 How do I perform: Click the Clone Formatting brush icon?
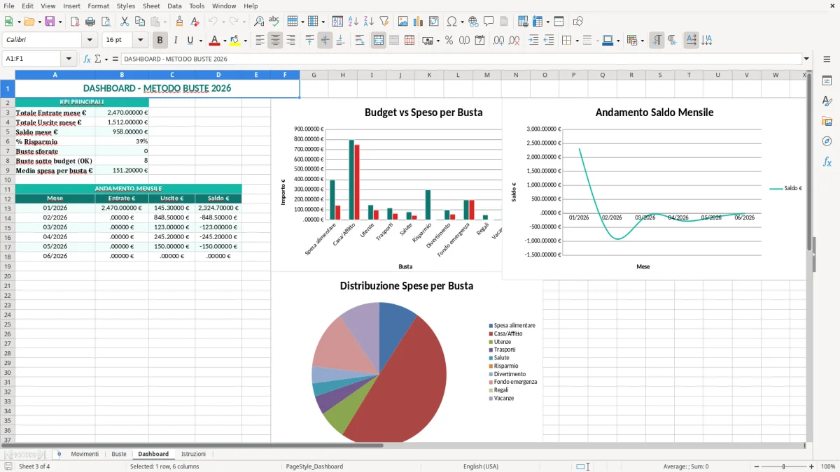[180, 22]
